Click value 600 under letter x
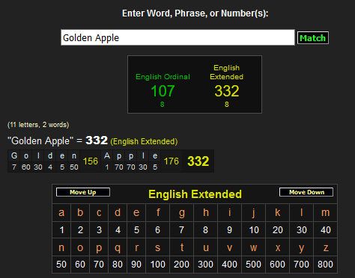The height and width of the screenshot is (278, 355). pos(277,264)
